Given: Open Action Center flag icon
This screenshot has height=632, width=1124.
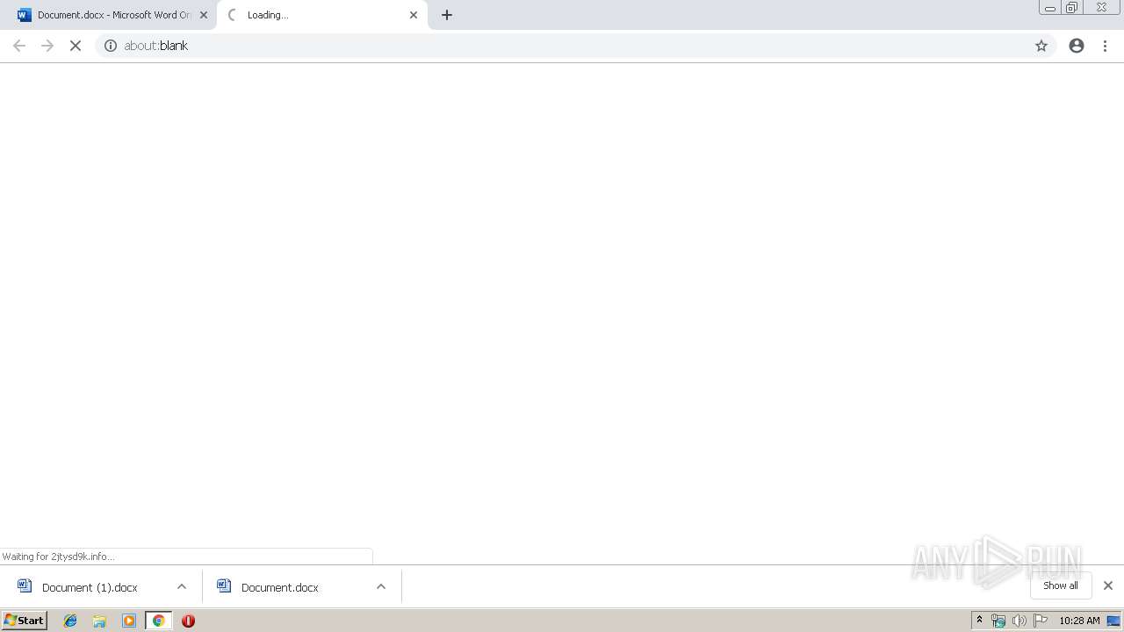Looking at the screenshot, I should (x=1041, y=621).
